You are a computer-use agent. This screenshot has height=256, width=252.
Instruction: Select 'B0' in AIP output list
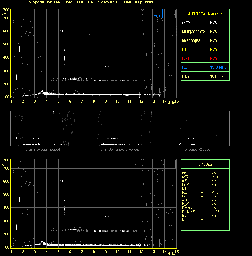pyautogui.click(x=184, y=216)
